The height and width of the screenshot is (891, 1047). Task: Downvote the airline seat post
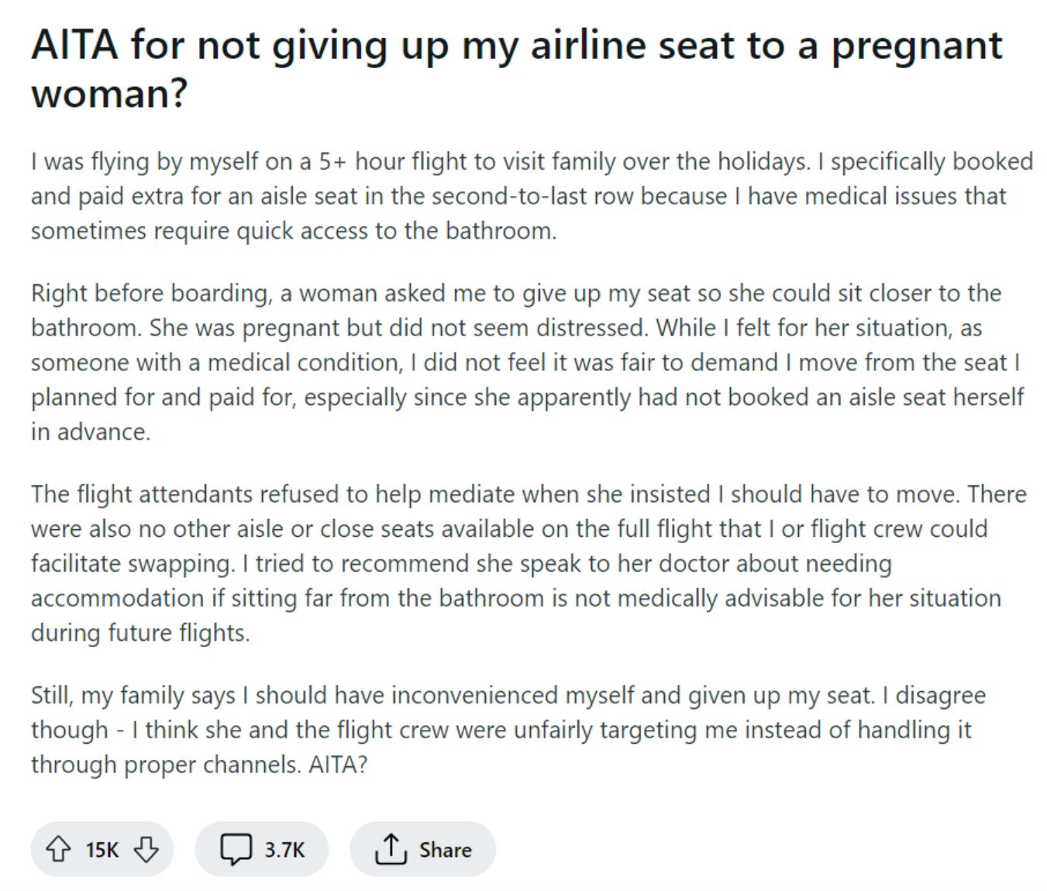tap(146, 850)
